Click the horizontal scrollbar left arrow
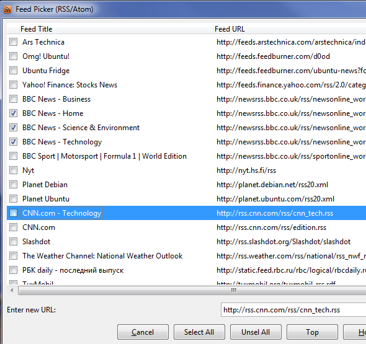The image size is (366, 344). [x=12, y=290]
